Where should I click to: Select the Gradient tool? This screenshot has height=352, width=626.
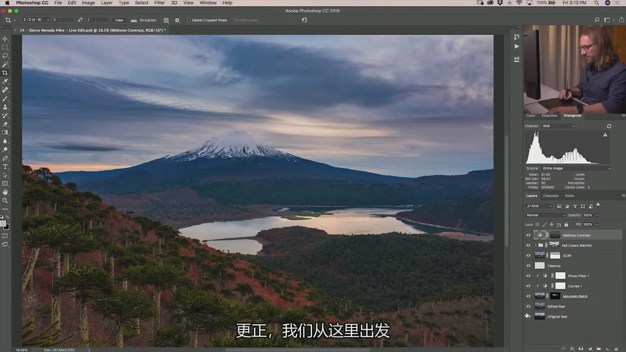pyautogui.click(x=6, y=132)
